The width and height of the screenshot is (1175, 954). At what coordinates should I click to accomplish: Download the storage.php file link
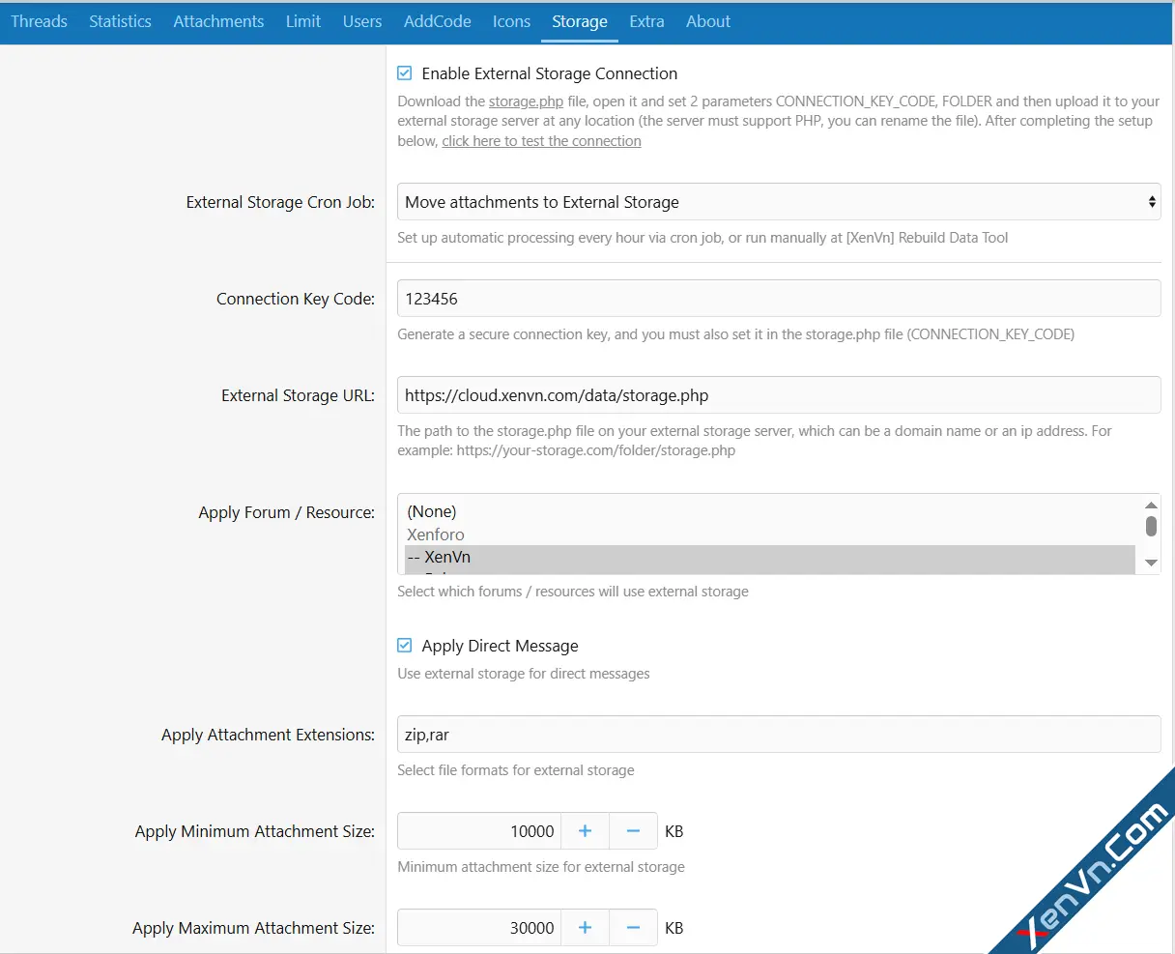tap(526, 101)
